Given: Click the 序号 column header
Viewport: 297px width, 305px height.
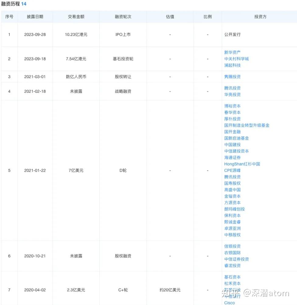Looking at the screenshot, I should coord(9,17).
